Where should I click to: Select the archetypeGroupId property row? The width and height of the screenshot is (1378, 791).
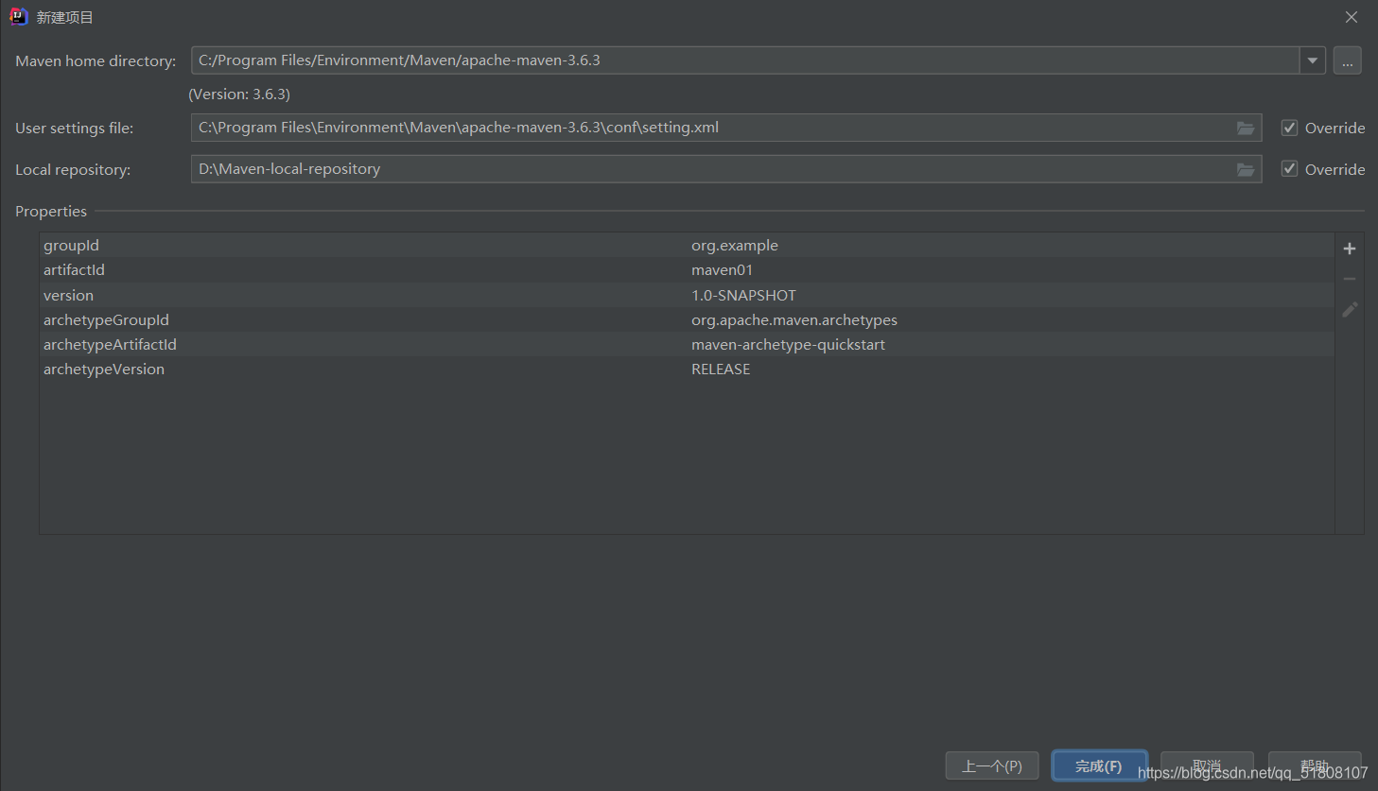(687, 319)
